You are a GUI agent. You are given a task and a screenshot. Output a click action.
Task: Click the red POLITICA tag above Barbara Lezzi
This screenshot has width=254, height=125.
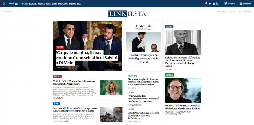(x=57, y=77)
